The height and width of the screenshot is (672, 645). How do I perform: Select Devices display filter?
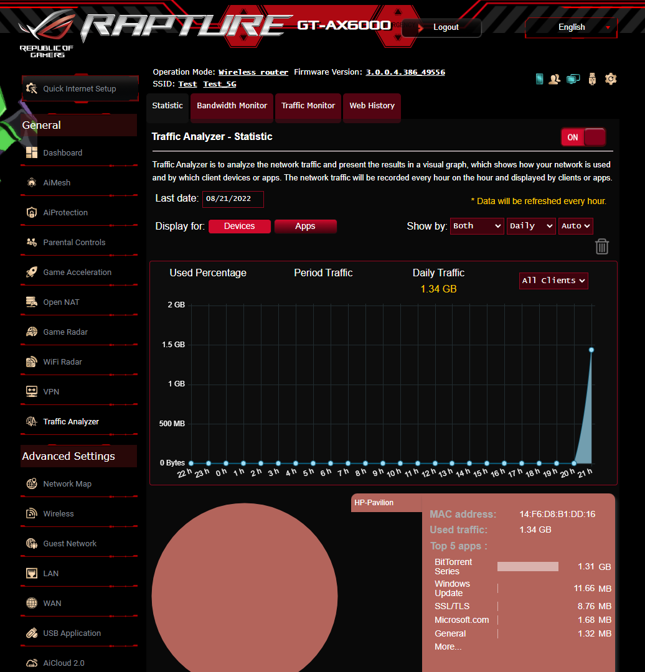pos(239,226)
